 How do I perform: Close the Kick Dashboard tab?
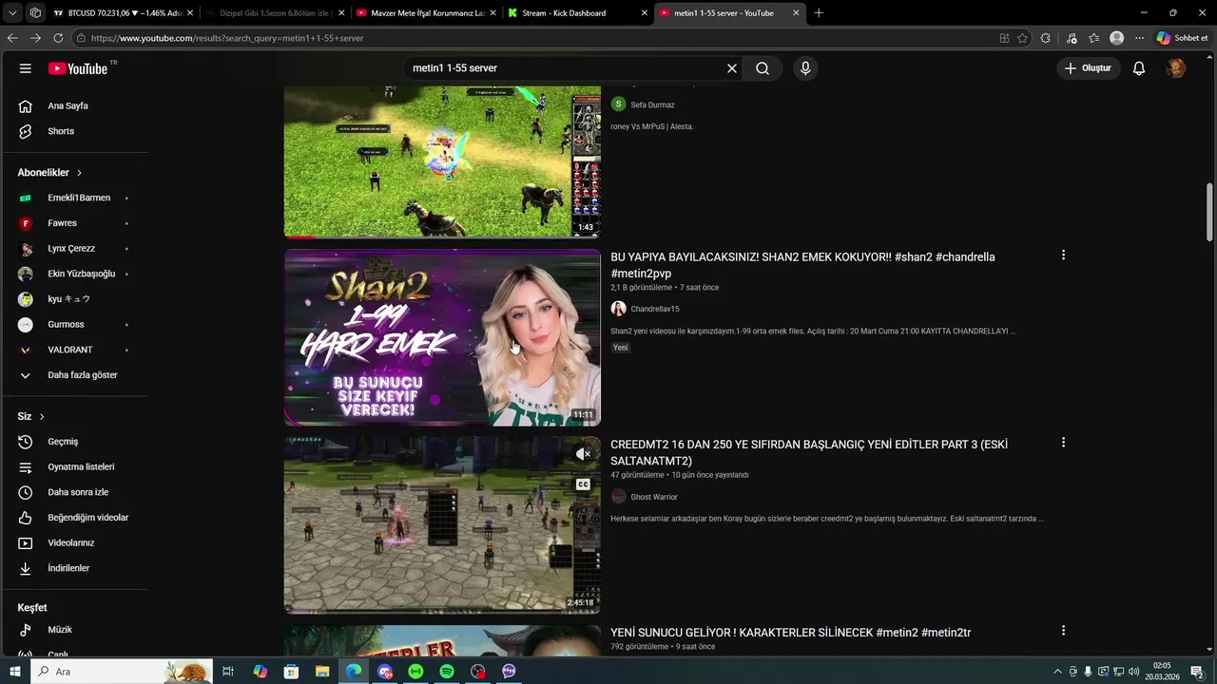coord(645,13)
